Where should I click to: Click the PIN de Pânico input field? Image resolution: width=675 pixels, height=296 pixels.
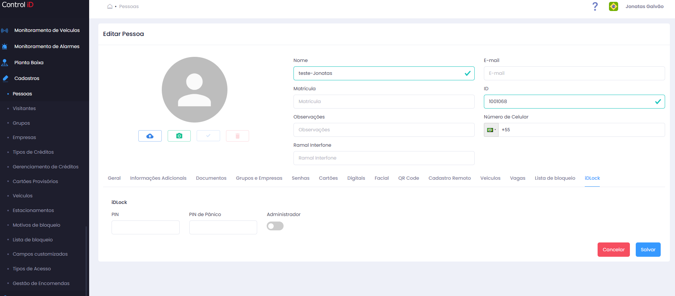[x=223, y=227]
